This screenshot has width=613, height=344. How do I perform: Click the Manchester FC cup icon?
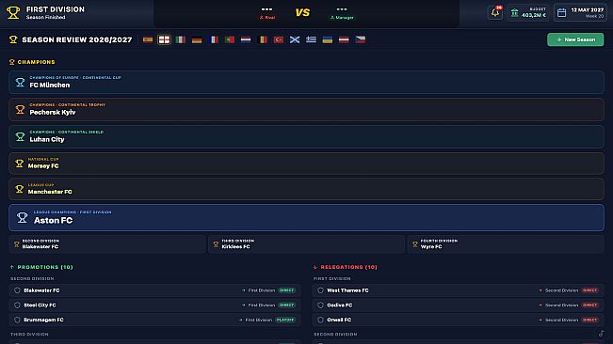pos(19,189)
